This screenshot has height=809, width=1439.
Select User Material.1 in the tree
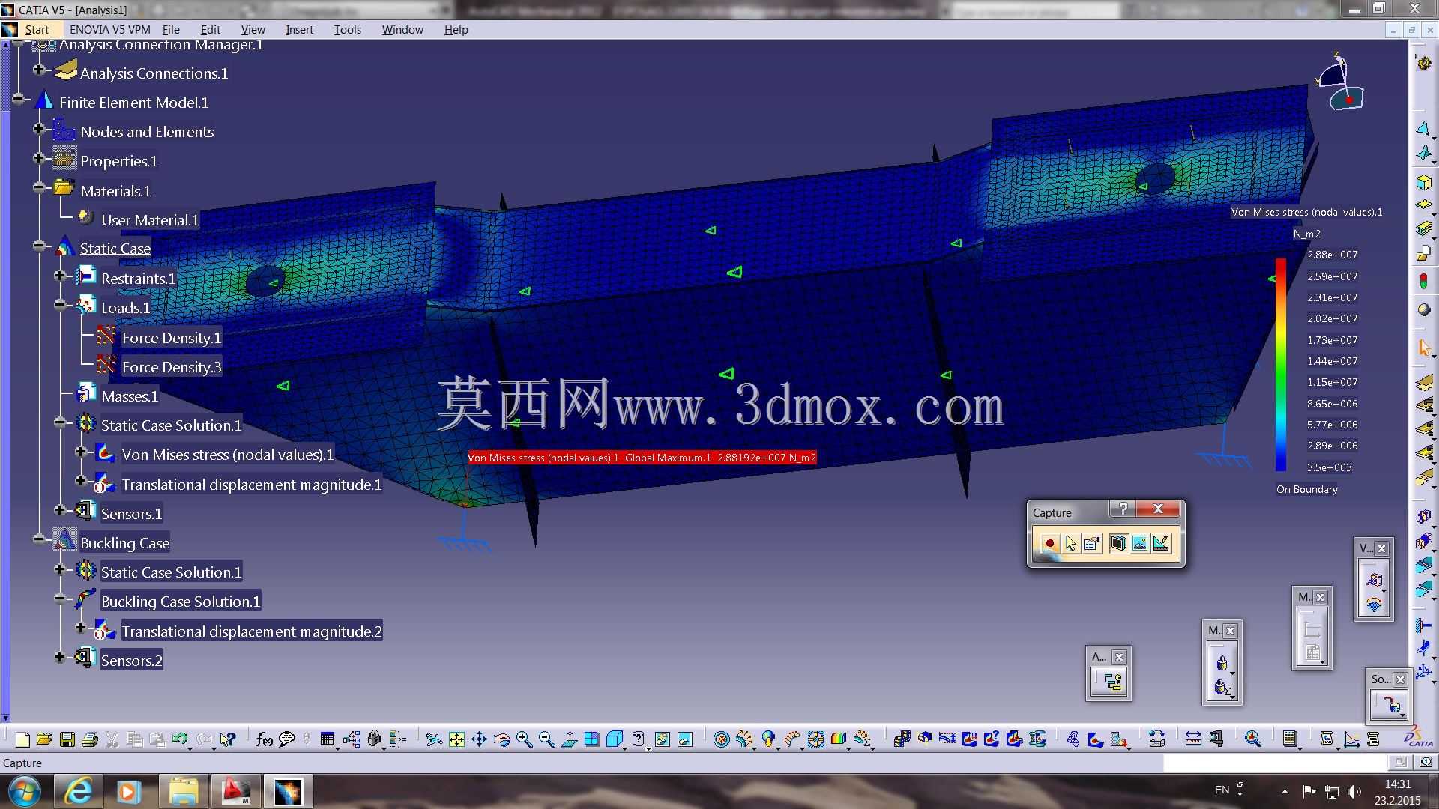click(x=150, y=220)
